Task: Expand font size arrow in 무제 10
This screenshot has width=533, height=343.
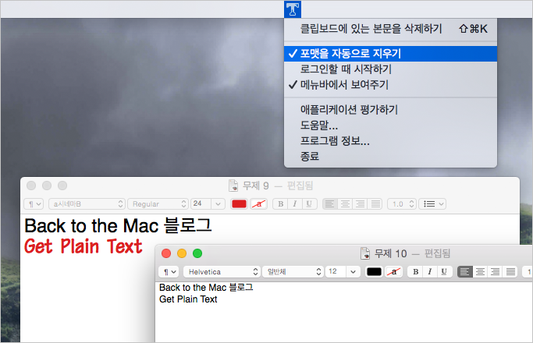Action: [x=354, y=272]
